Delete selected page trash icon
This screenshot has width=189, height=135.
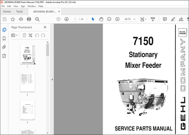coord(24,35)
